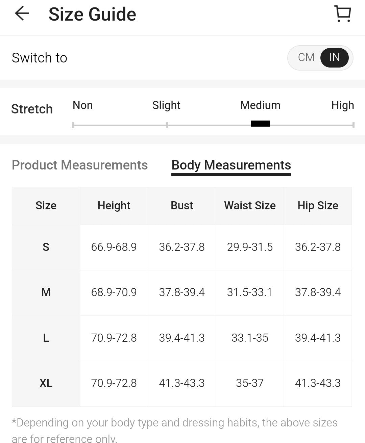This screenshot has height=443, width=365.
Task: Tap the back arrow icon
Action: (22, 14)
